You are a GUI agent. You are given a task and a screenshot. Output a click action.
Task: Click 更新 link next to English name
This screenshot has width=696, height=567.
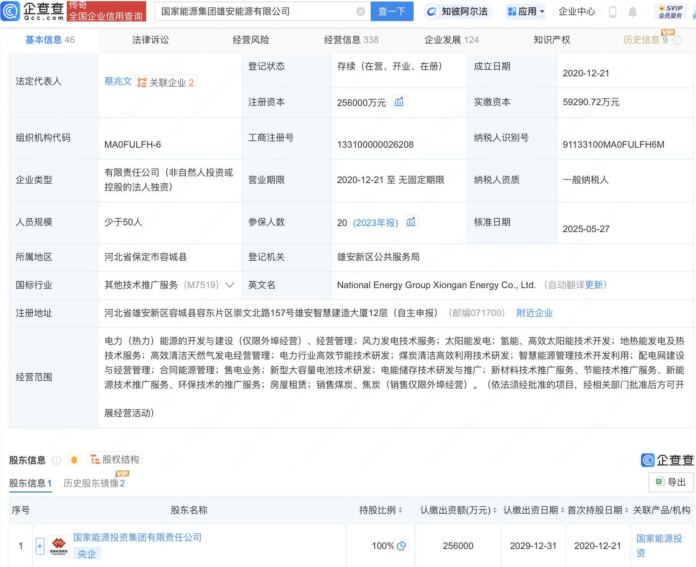(x=594, y=285)
